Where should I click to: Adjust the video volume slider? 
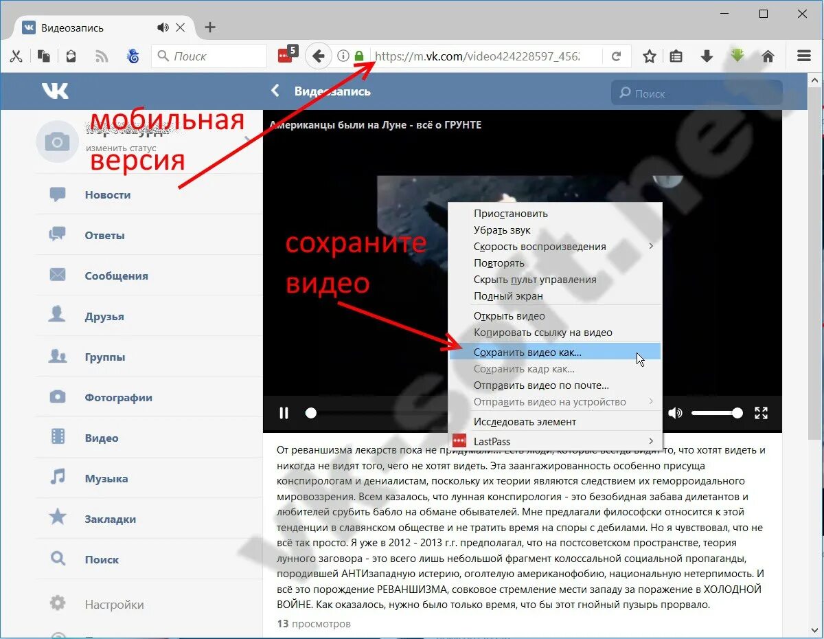[x=717, y=413]
